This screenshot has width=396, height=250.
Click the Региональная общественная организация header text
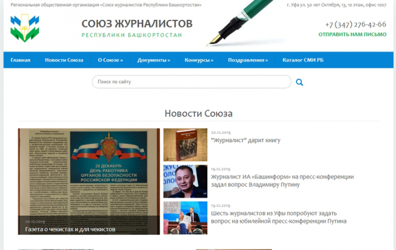tap(106, 5)
